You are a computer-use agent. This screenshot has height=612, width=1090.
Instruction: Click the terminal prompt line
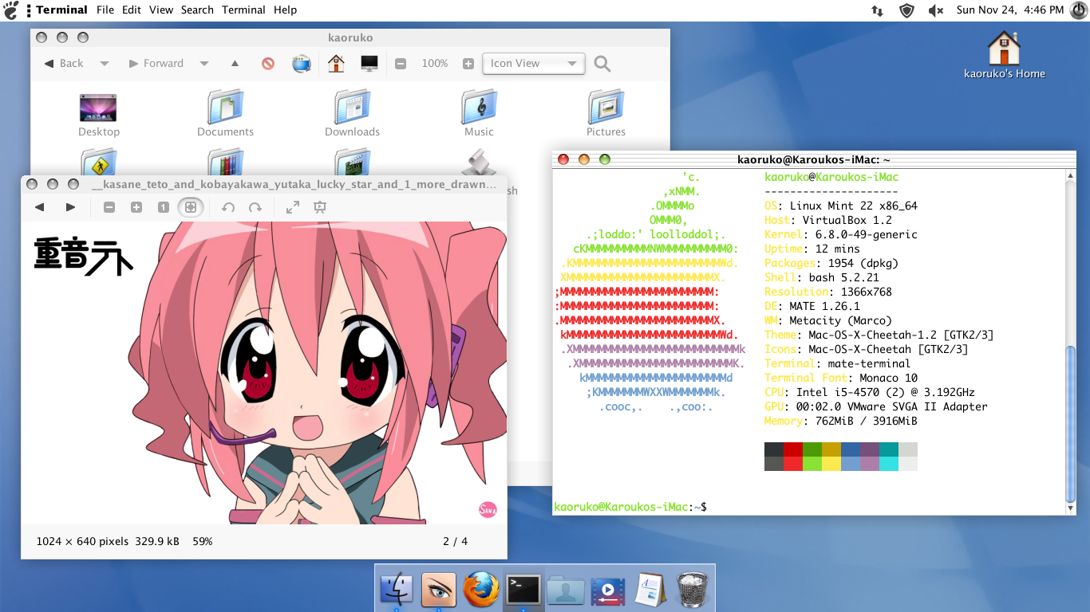click(x=630, y=507)
